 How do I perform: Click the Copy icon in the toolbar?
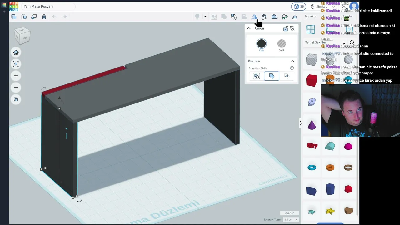(14, 17)
